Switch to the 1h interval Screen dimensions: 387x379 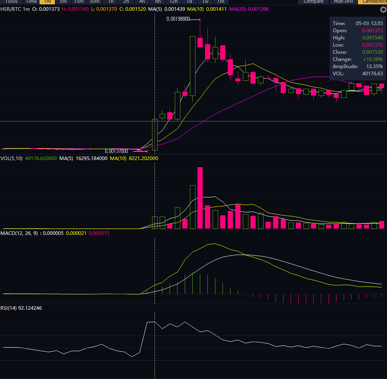click(x=111, y=2)
